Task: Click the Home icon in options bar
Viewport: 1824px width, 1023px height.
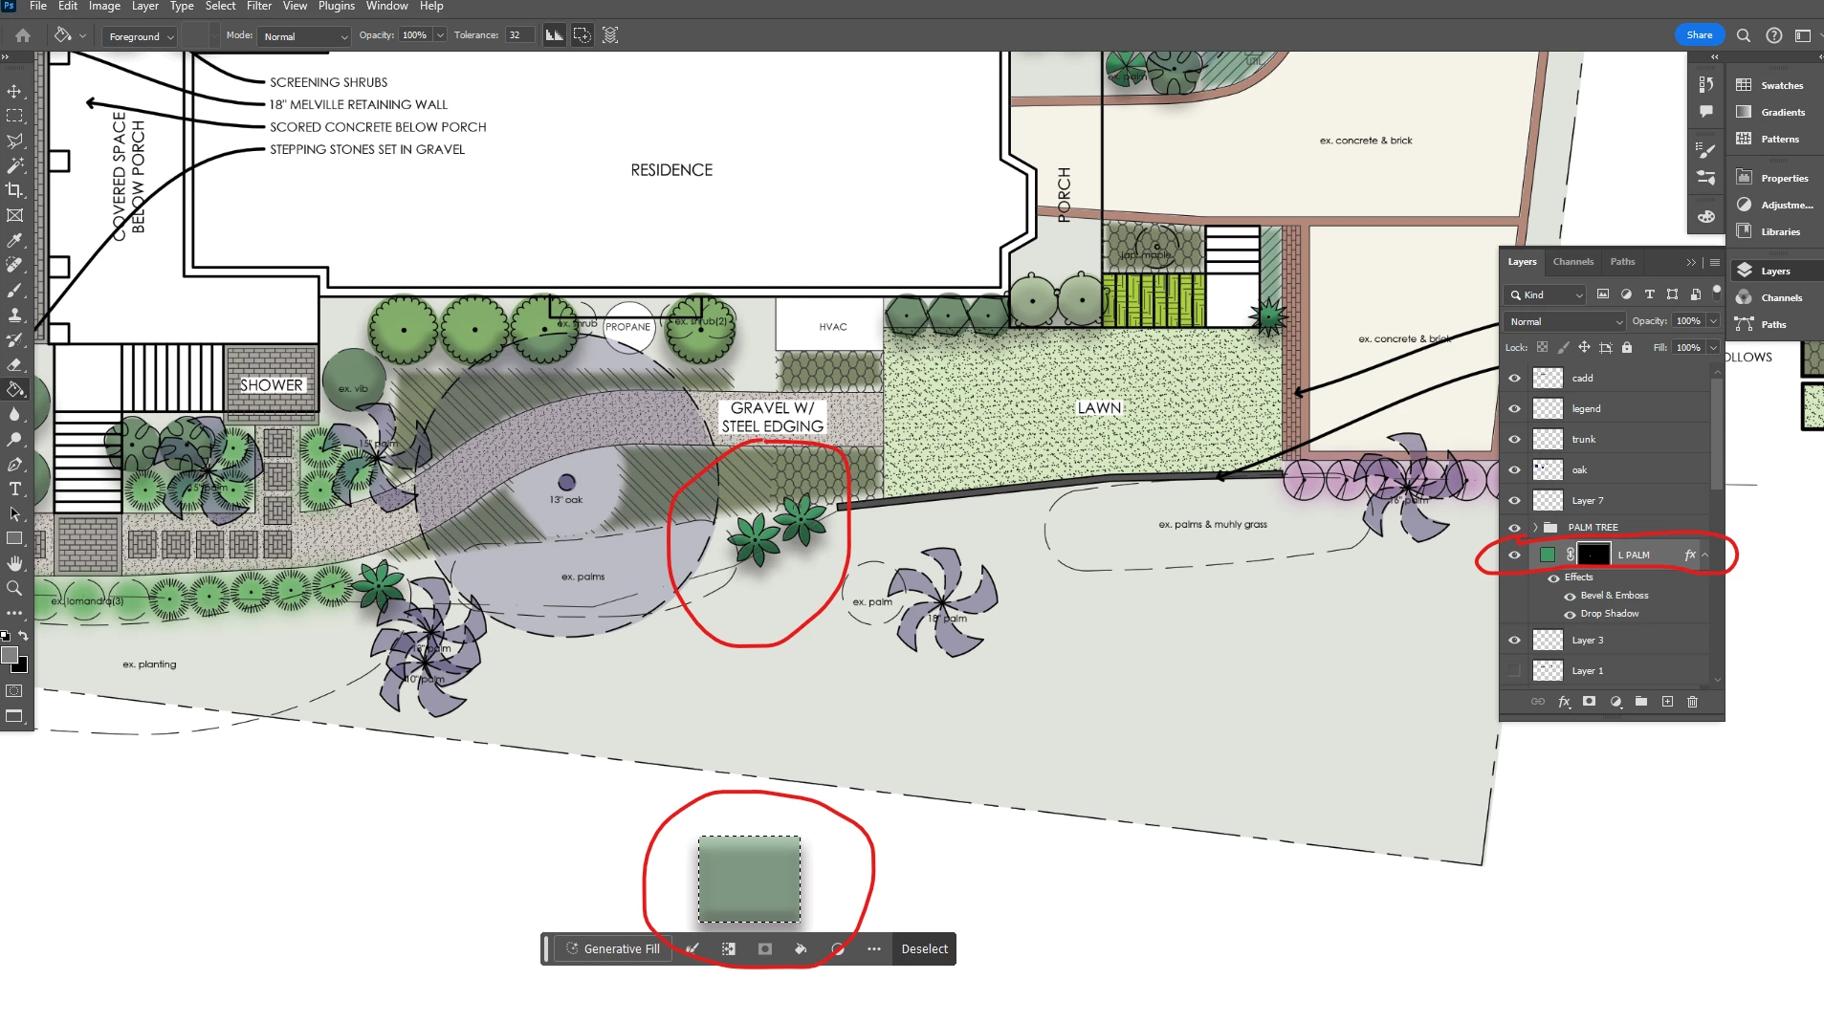Action: [23, 35]
